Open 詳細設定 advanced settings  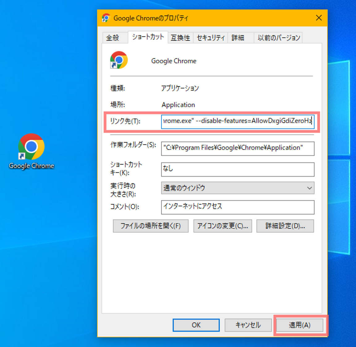[x=285, y=226]
